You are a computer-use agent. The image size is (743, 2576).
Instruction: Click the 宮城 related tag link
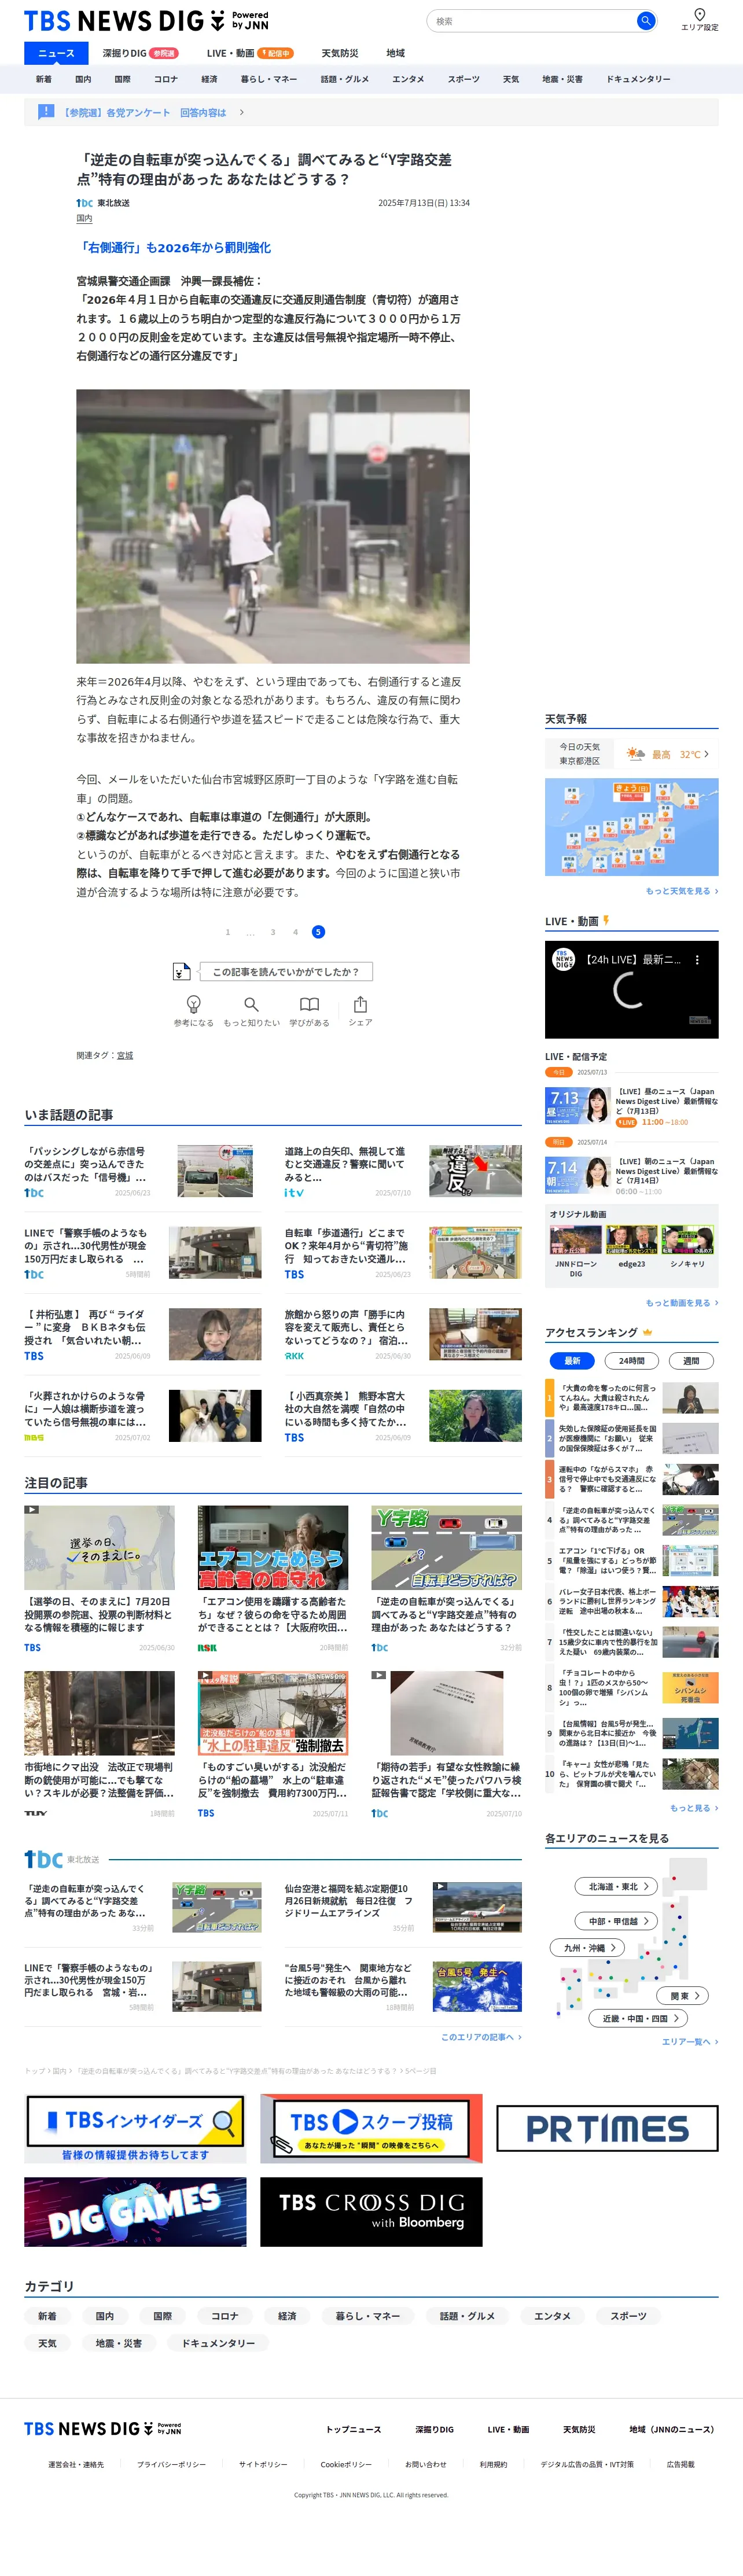pos(125,1055)
